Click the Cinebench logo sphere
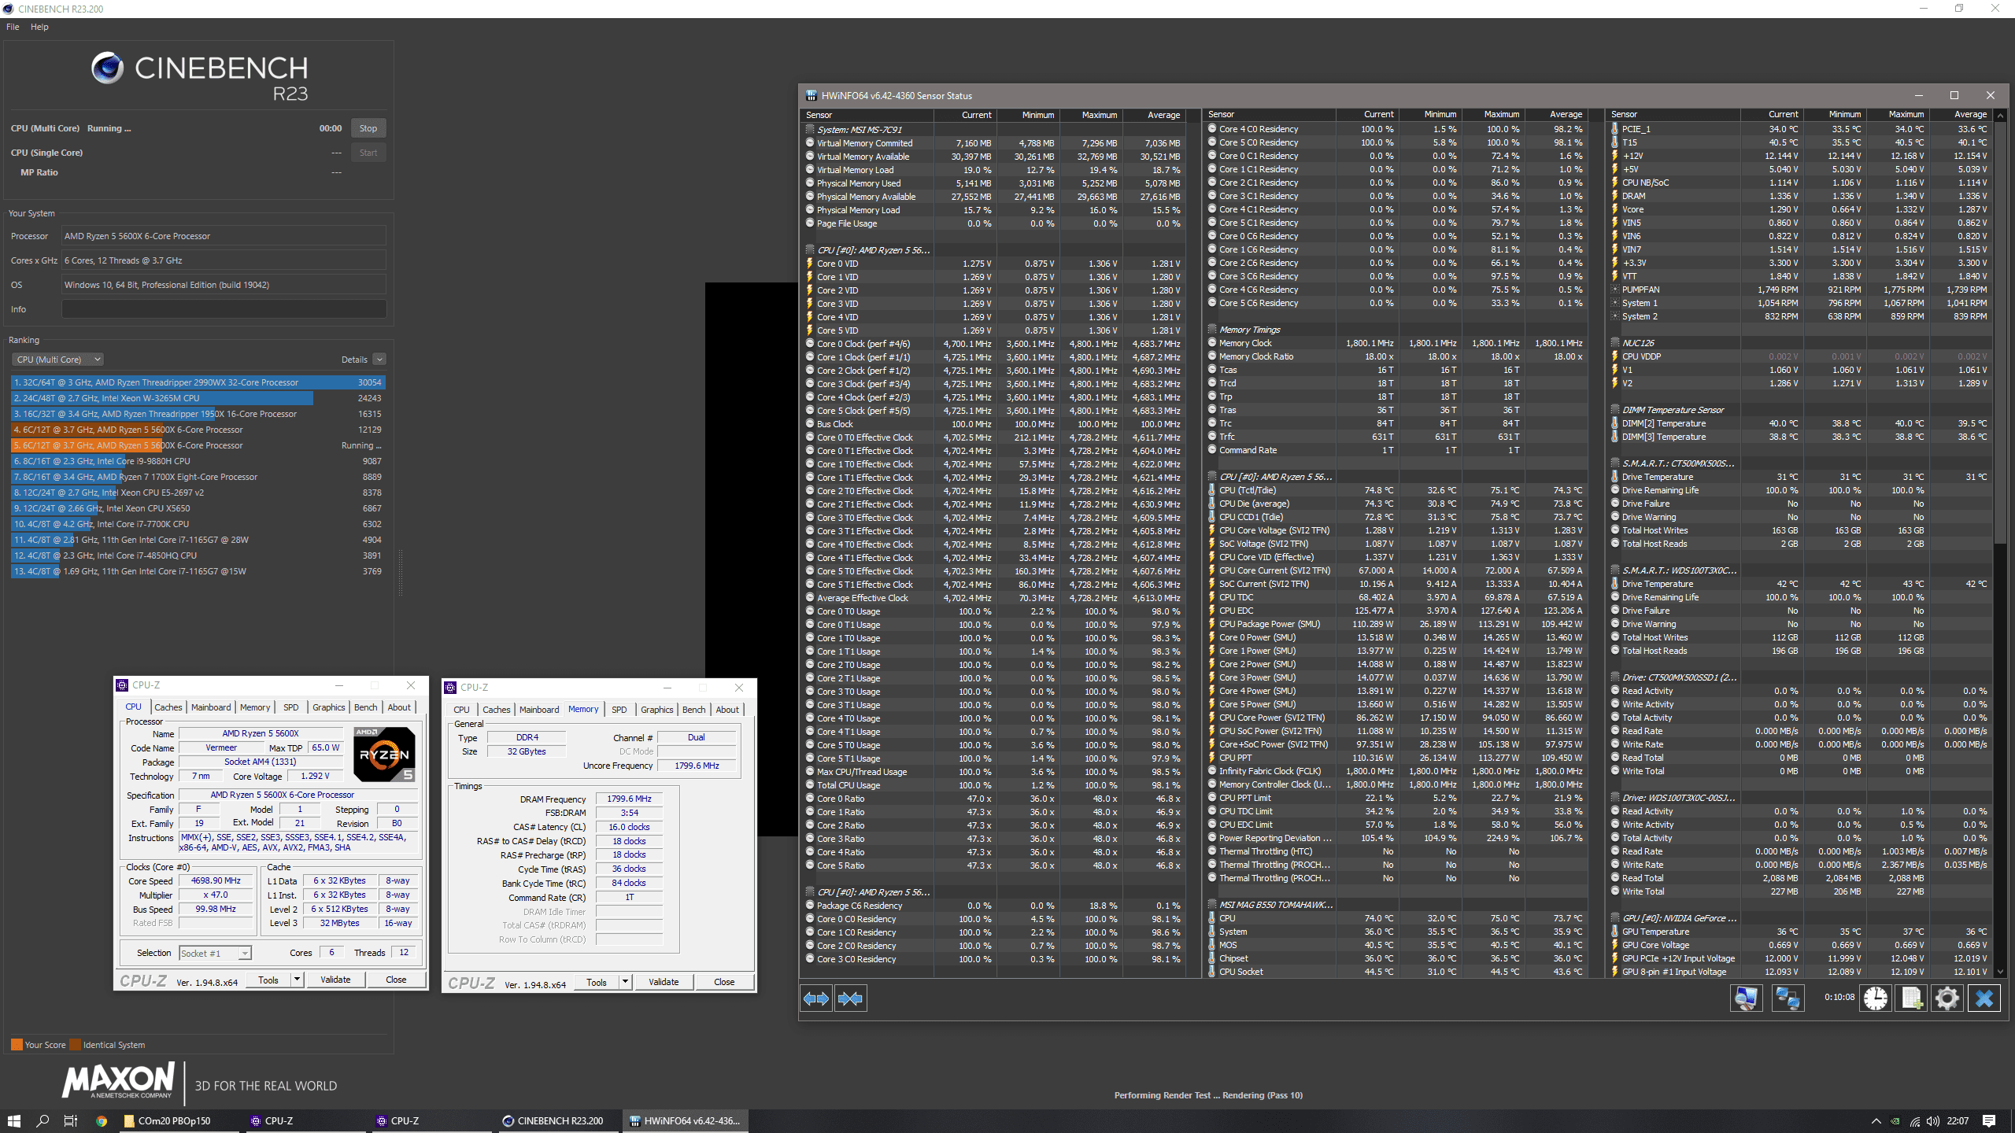 click(107, 68)
